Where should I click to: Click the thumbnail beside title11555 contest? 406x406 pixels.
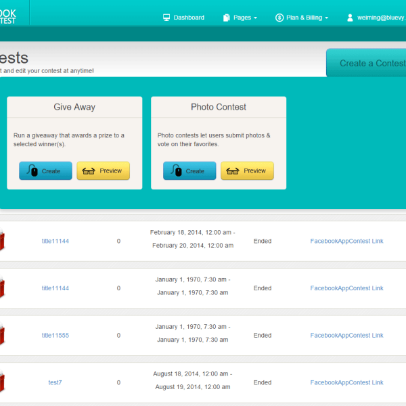pos(2,335)
